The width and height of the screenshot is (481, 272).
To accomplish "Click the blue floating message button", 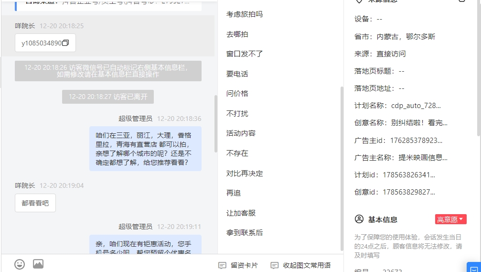I will point(474,267).
